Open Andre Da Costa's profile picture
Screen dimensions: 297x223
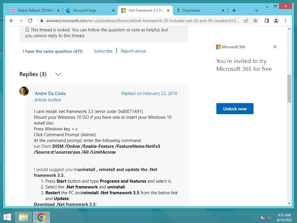click(x=24, y=91)
